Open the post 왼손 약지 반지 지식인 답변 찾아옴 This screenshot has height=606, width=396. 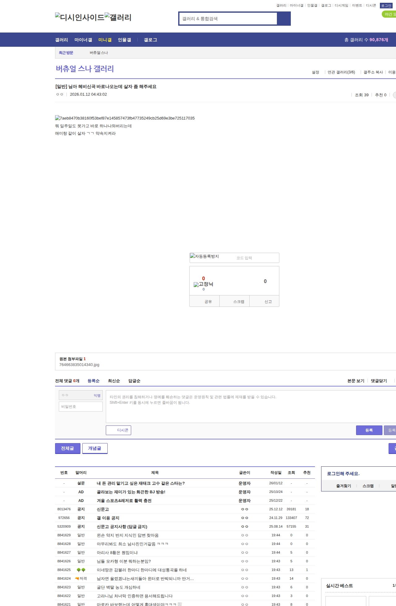[128, 535]
